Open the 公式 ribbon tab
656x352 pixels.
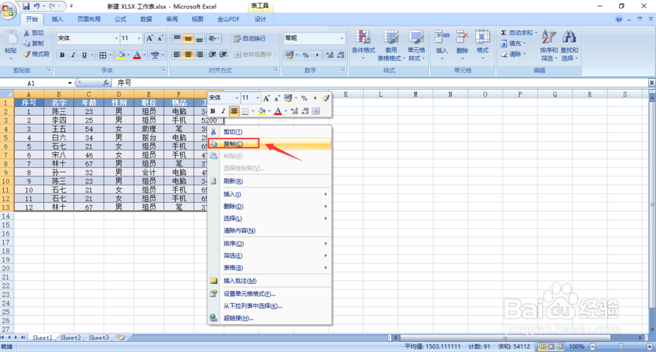pyautogui.click(x=121, y=19)
